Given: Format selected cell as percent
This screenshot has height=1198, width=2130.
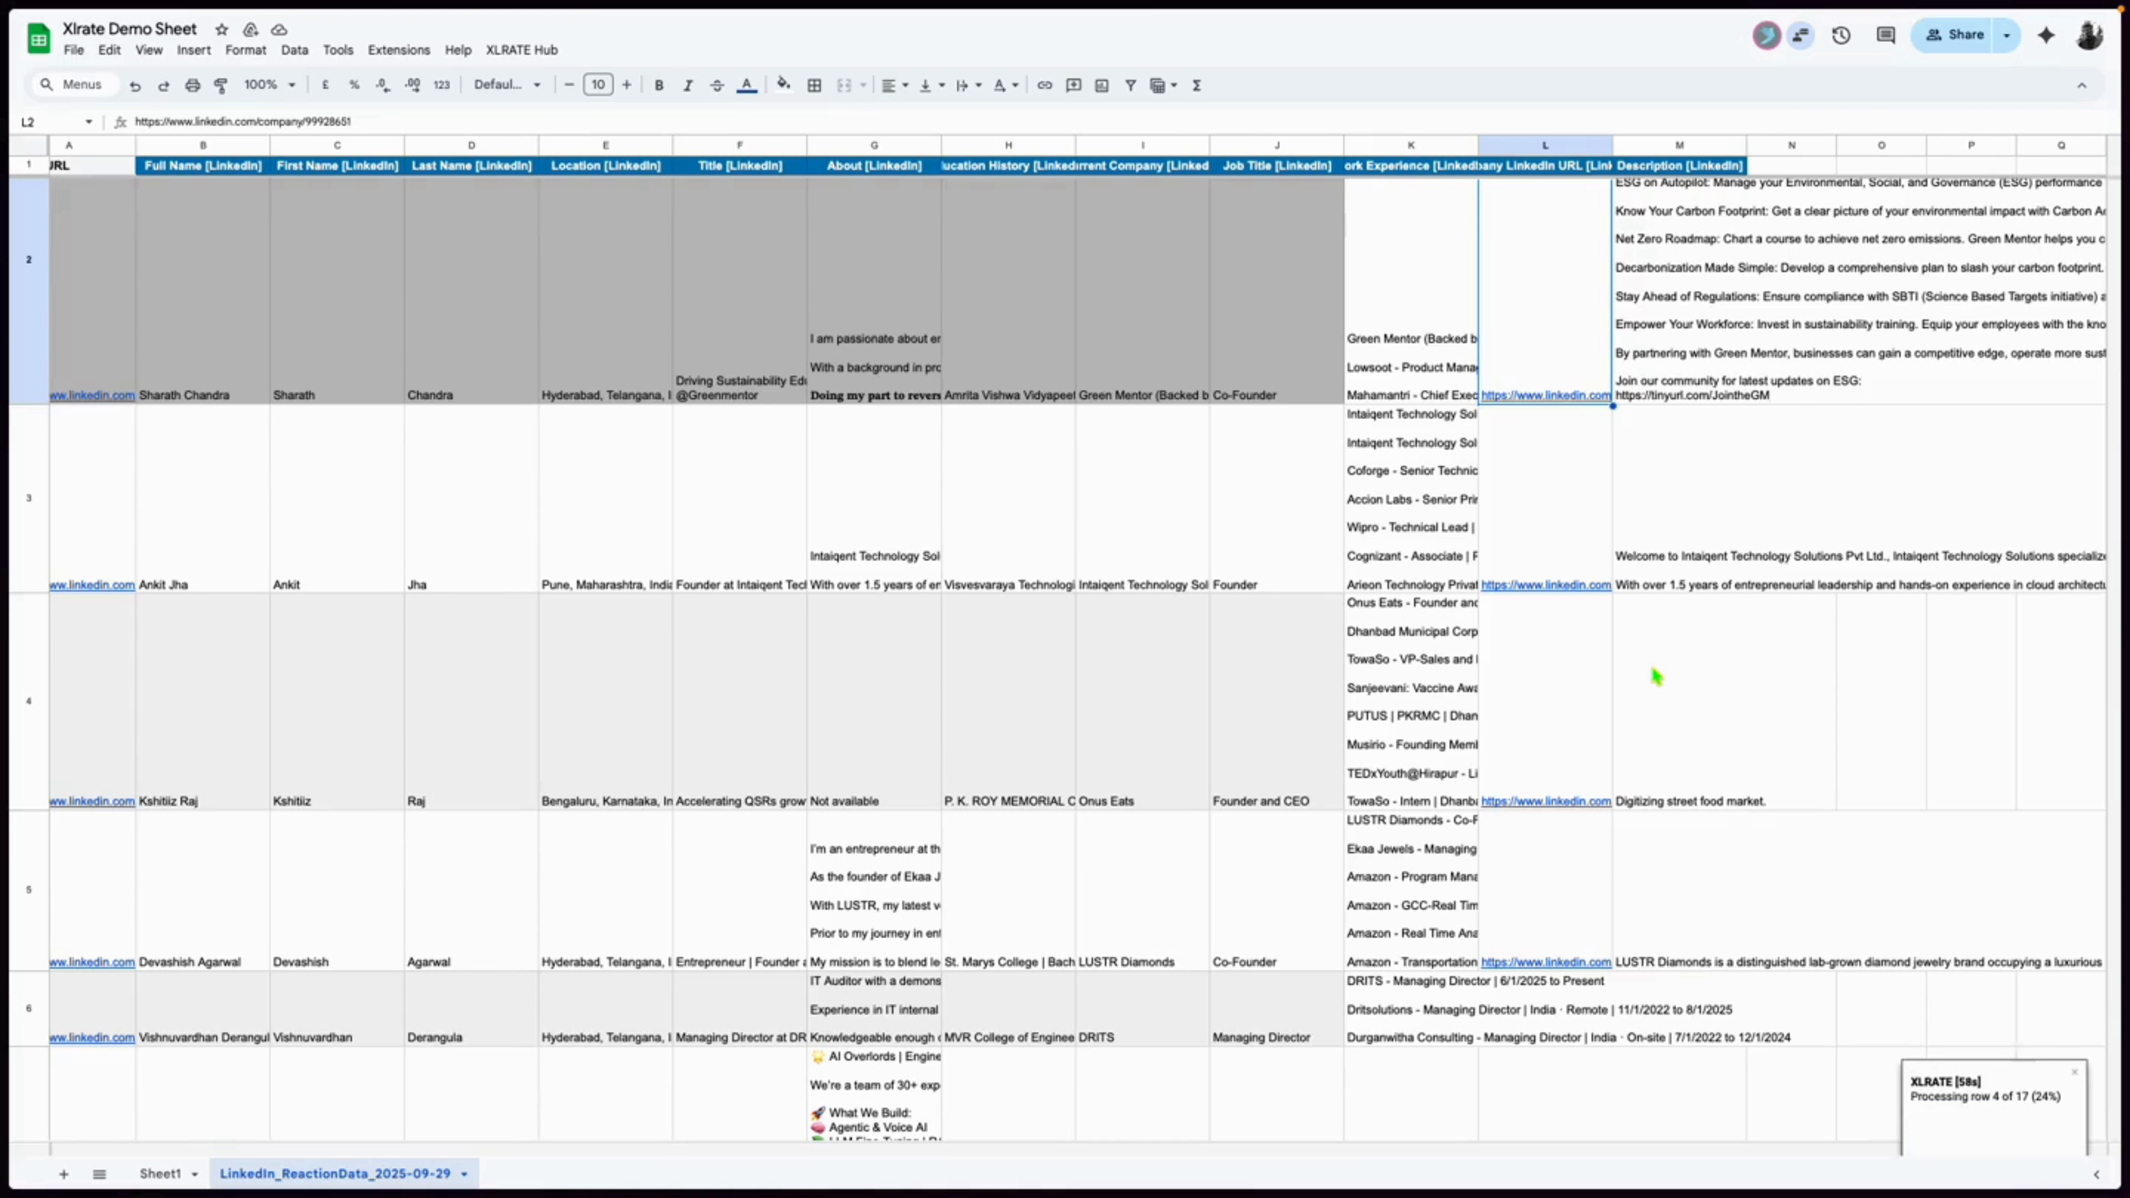Looking at the screenshot, I should click(x=355, y=85).
